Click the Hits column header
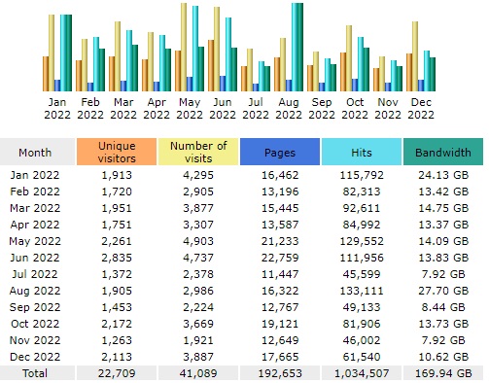 [x=362, y=152]
